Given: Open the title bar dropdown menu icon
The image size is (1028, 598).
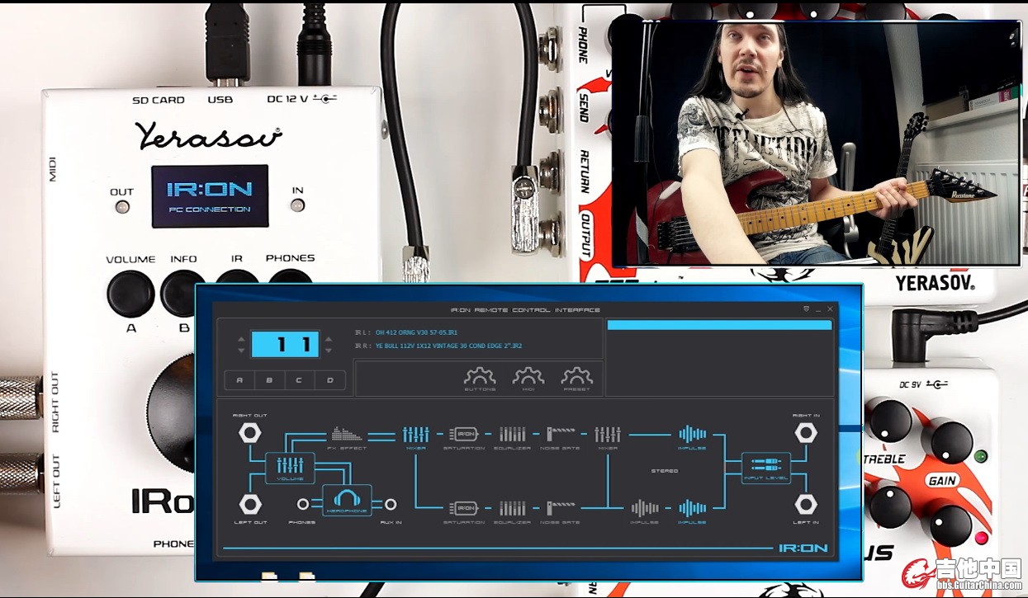Looking at the screenshot, I should (806, 309).
